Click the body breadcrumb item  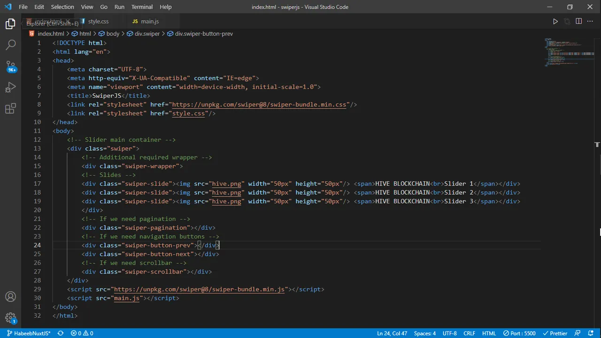[x=113, y=34]
